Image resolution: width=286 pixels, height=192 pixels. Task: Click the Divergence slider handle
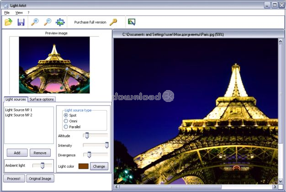pyautogui.click(x=89, y=155)
